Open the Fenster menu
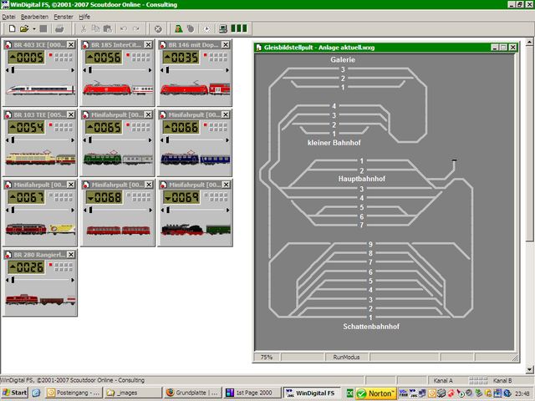Screen dimensions: 535x401 click(x=64, y=17)
